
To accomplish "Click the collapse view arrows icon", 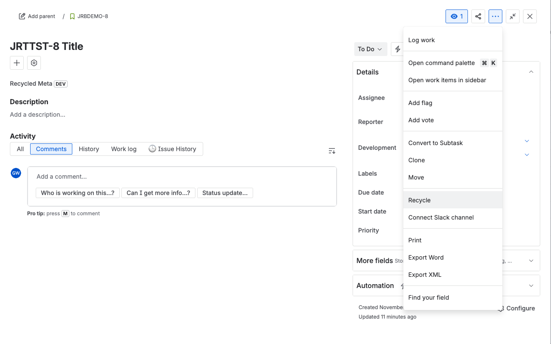I will (512, 16).
